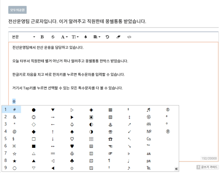220x173 pixels.
Task: Pick the black heart ♥ symbol
Action: 72,146
